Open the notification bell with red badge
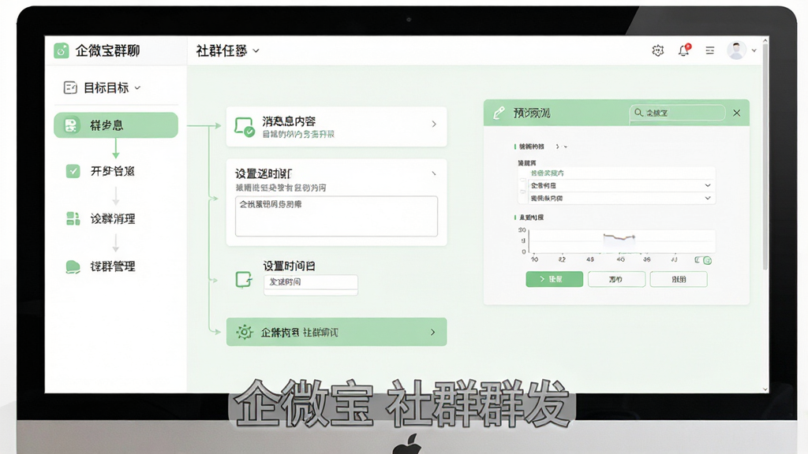 click(684, 50)
